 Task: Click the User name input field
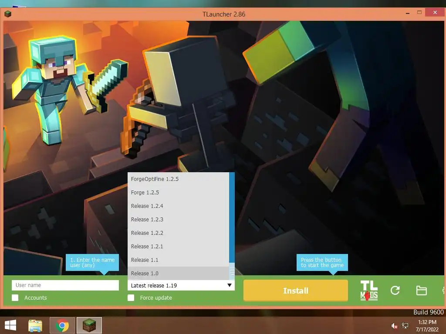(65, 285)
